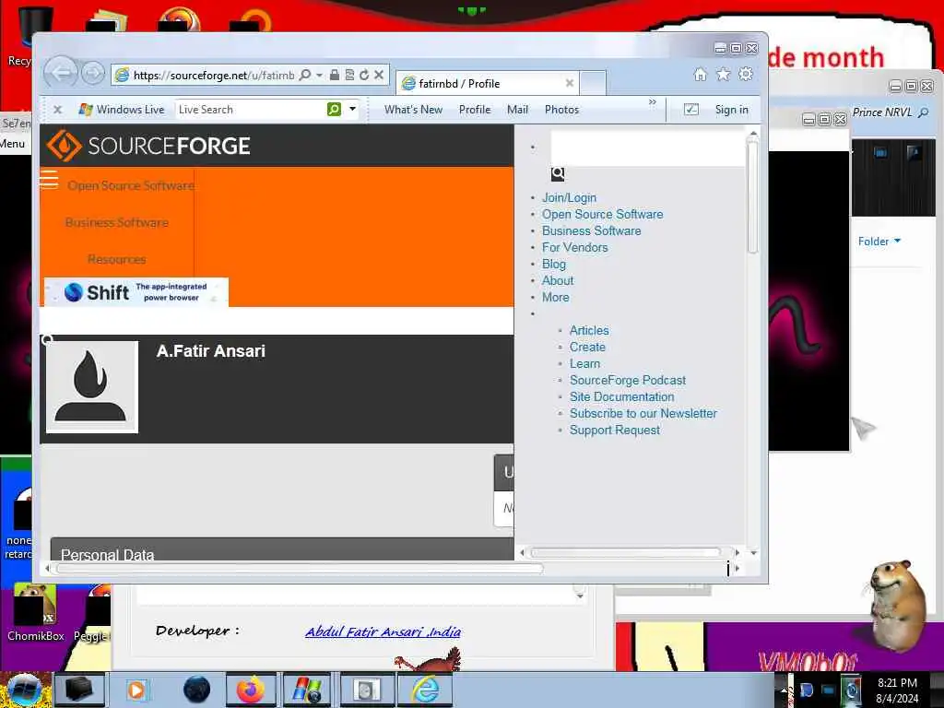The height and width of the screenshot is (708, 944).
Task: Open the Join/Login link
Action: (569, 197)
